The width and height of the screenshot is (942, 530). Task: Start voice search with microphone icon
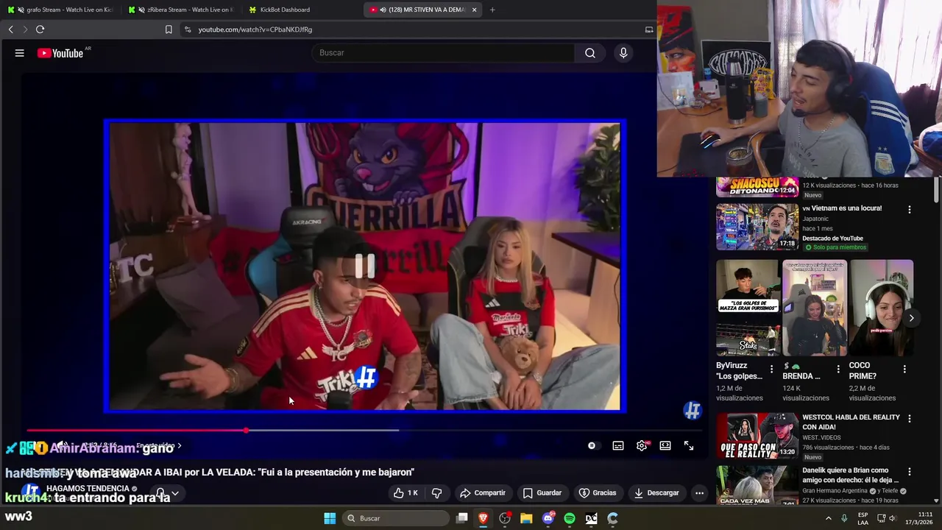[623, 53]
